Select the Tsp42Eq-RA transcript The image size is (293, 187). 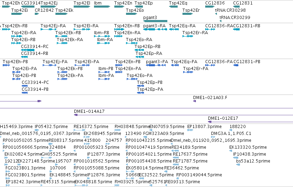(174, 29)
